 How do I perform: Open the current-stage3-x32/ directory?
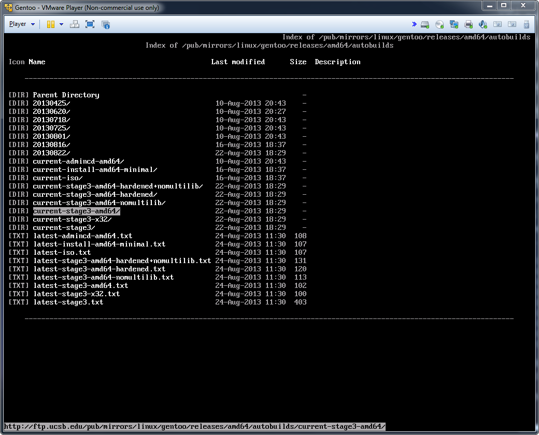72,219
